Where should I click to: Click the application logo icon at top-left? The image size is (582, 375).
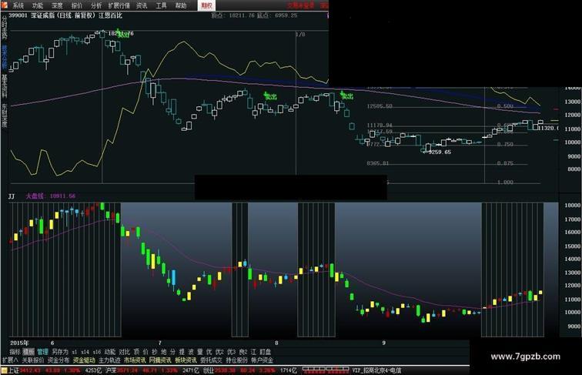tap(4, 5)
